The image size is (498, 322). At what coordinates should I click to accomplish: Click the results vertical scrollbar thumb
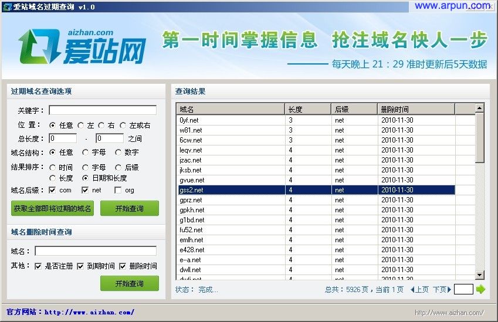480,138
